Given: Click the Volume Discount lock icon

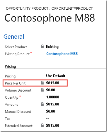Looking at the screenshot, I should 42,90.
